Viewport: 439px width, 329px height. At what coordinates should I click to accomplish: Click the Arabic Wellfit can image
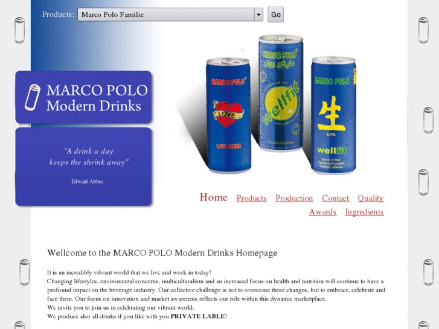click(281, 93)
